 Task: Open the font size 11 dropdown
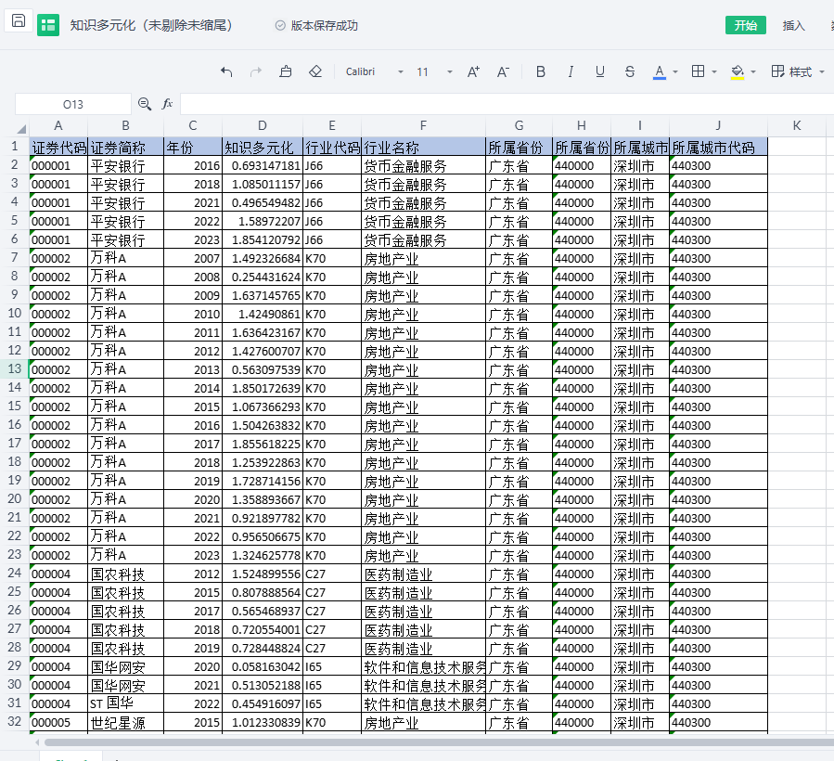434,72
